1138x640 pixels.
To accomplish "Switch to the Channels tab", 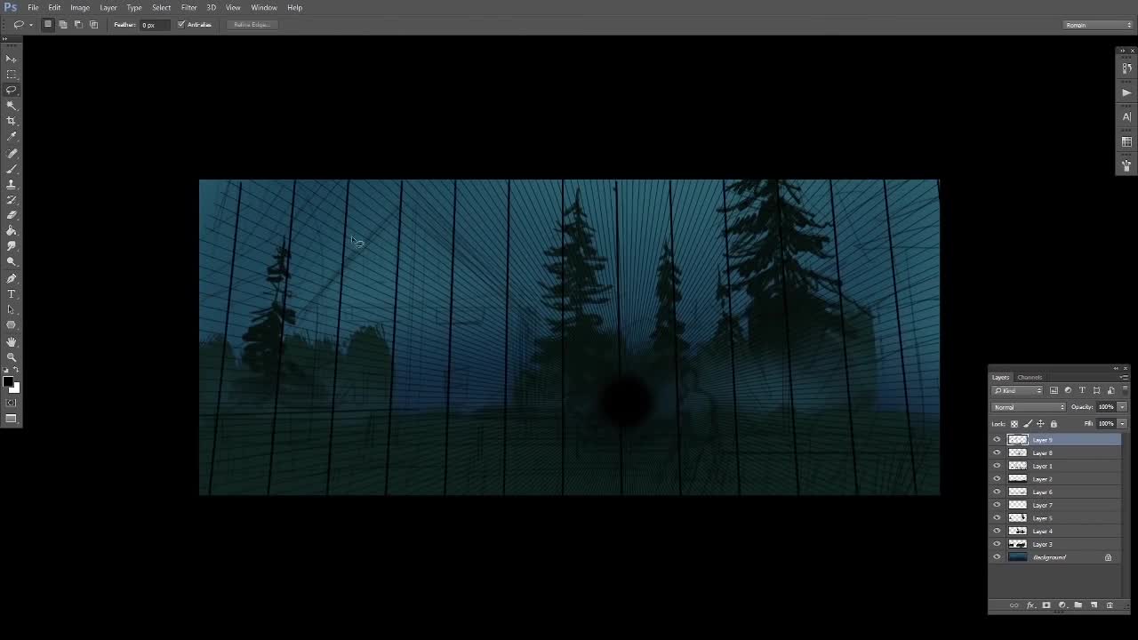I will (x=1030, y=377).
